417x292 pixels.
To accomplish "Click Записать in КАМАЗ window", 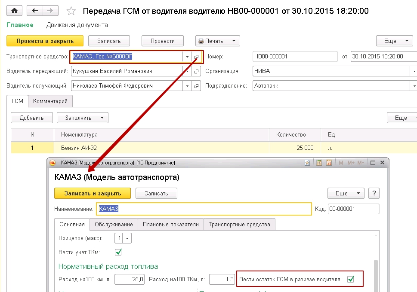I will (x=156, y=193).
